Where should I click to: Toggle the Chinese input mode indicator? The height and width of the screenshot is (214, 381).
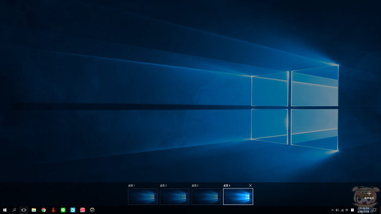coord(347,210)
